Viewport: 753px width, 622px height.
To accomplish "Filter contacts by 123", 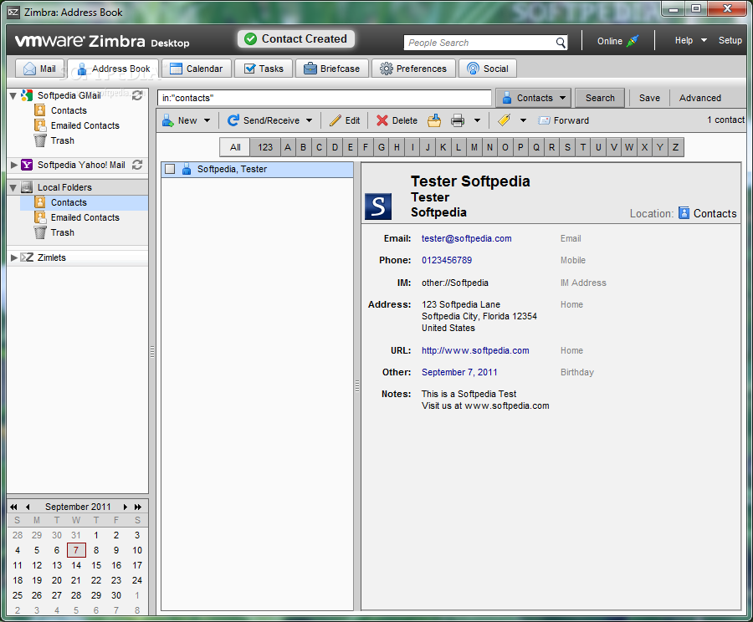I will click(265, 147).
